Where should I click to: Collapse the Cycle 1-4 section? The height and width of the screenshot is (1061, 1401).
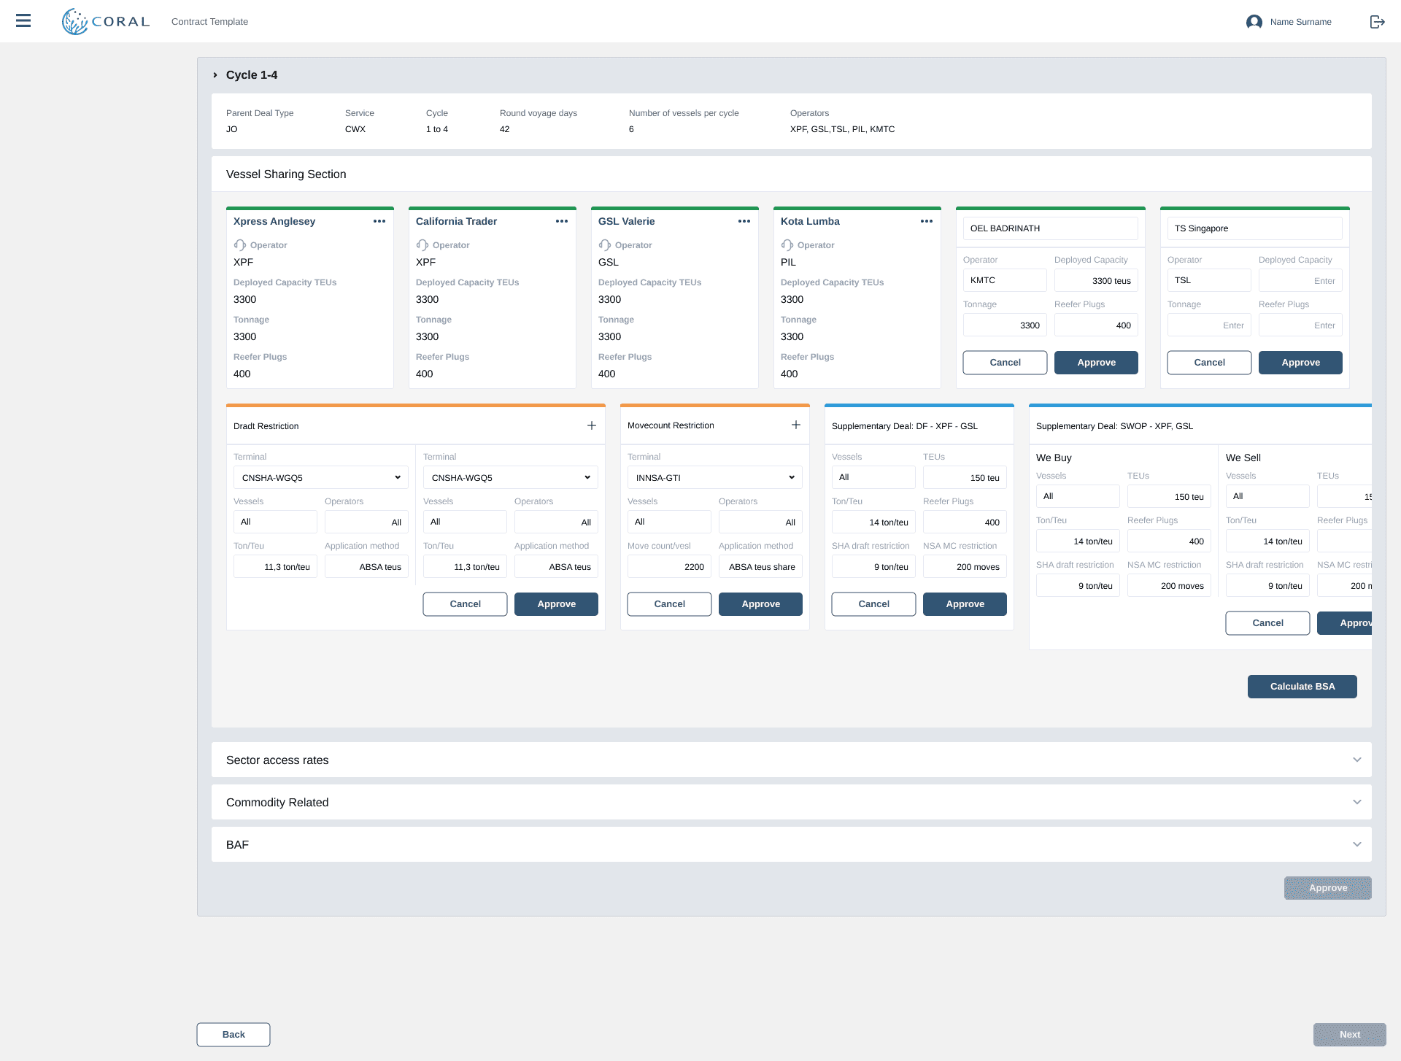coord(215,75)
